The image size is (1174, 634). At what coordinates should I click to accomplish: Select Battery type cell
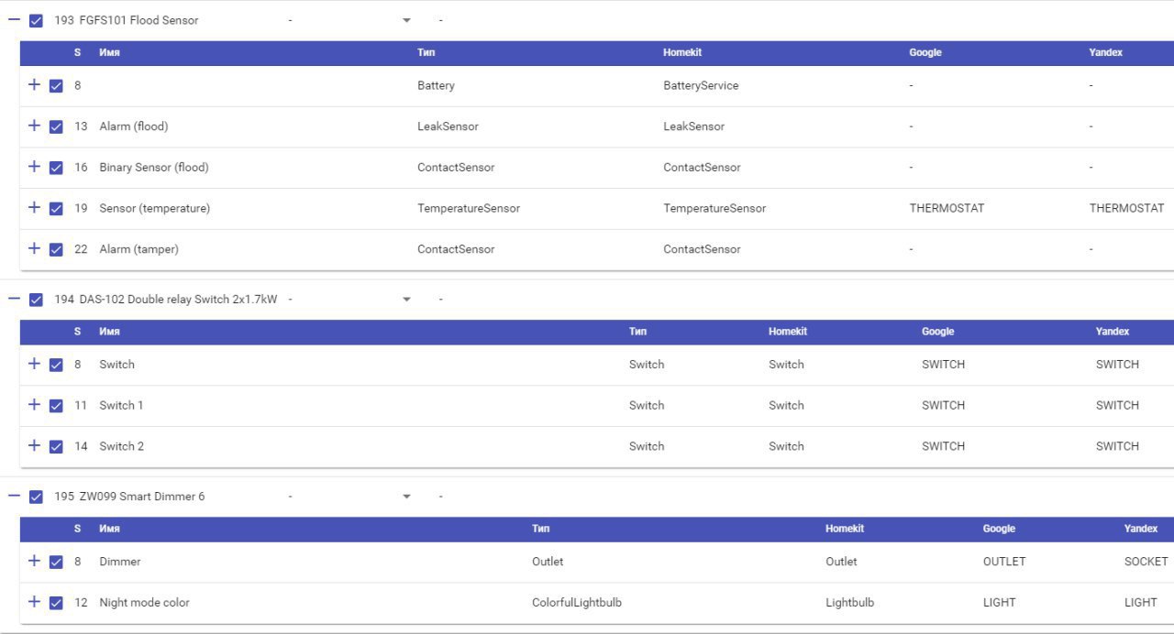click(436, 85)
